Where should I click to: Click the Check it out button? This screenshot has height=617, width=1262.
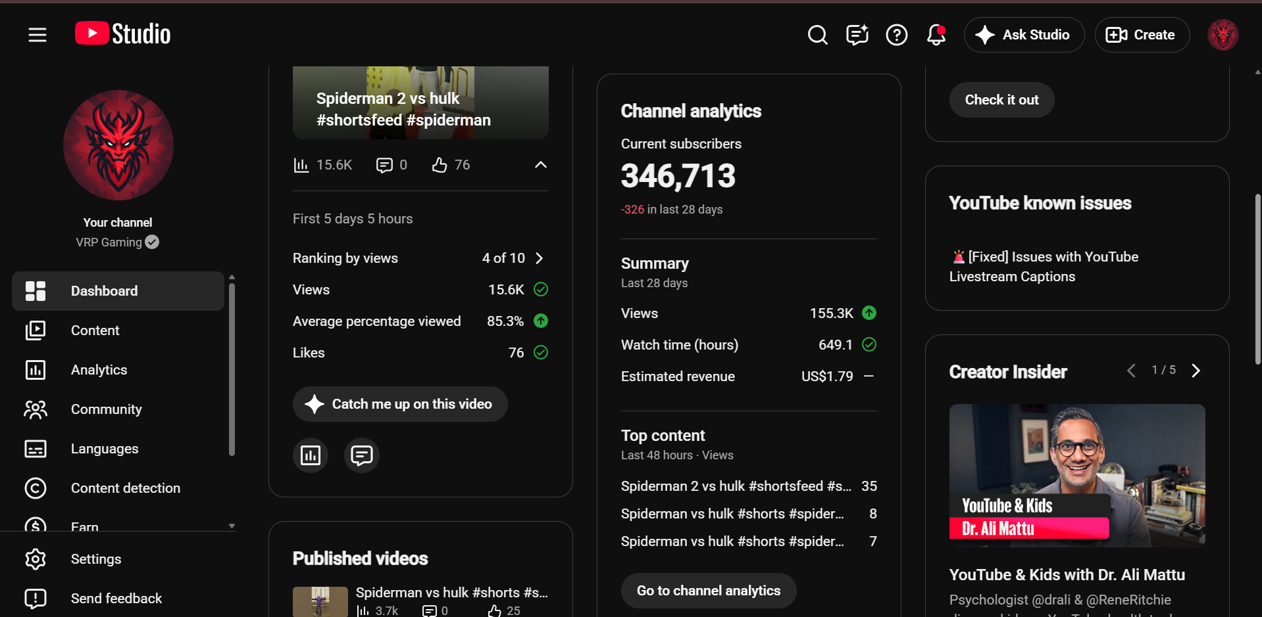pos(1001,100)
